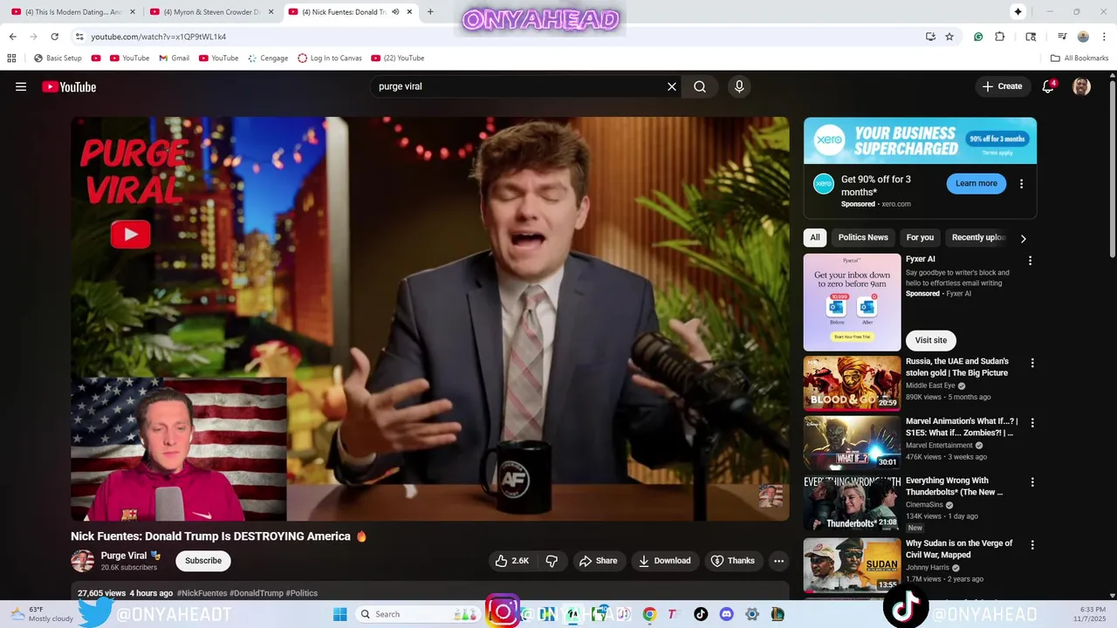Open options for Russia UAE Sudan video
Screen dimensions: 1117x628
pyautogui.click(x=1032, y=363)
